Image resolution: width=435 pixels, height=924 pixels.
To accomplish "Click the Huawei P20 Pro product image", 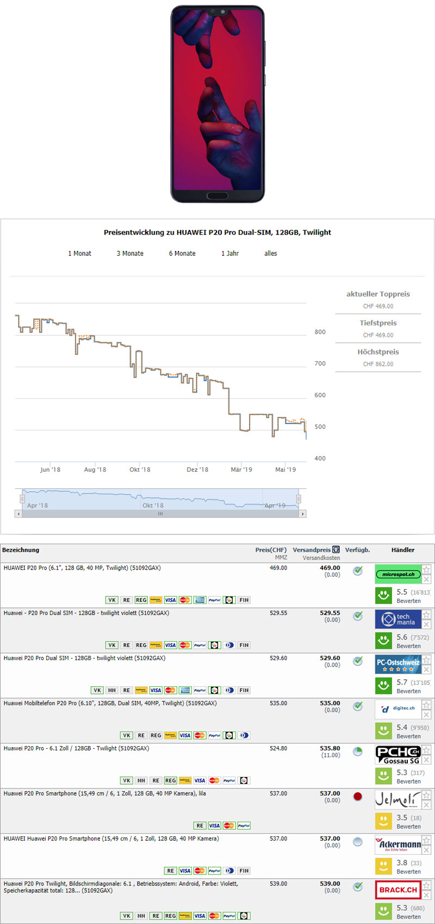I will click(x=217, y=103).
